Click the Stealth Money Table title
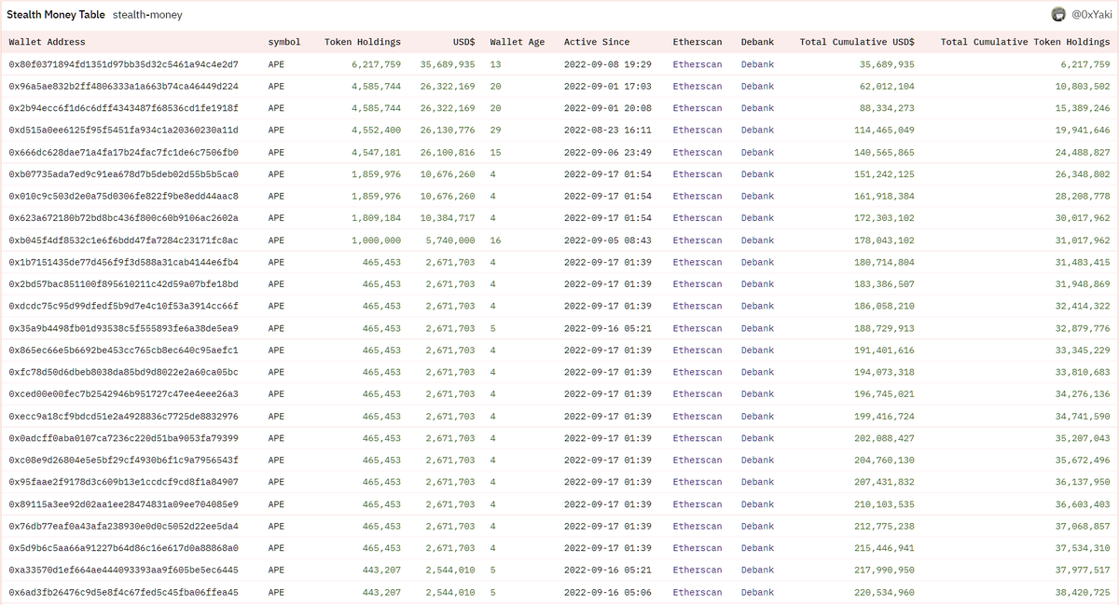 56,15
